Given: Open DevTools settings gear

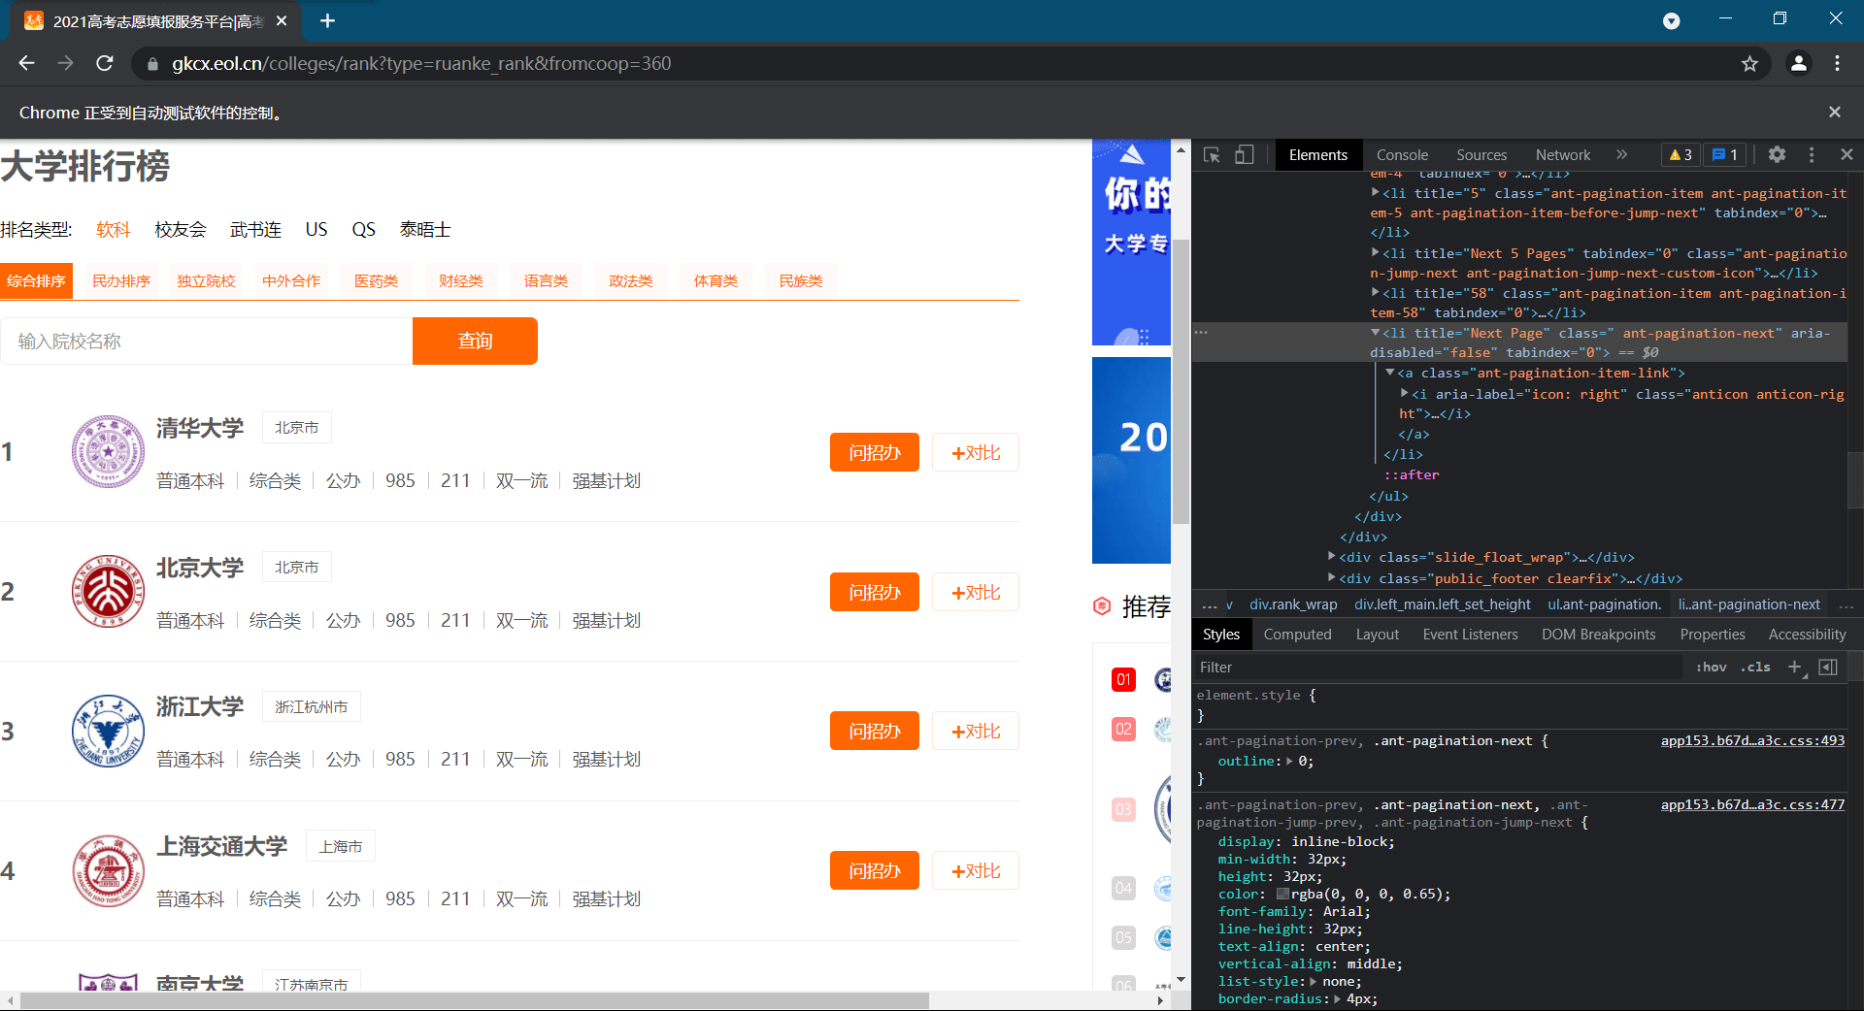Looking at the screenshot, I should [x=1777, y=154].
